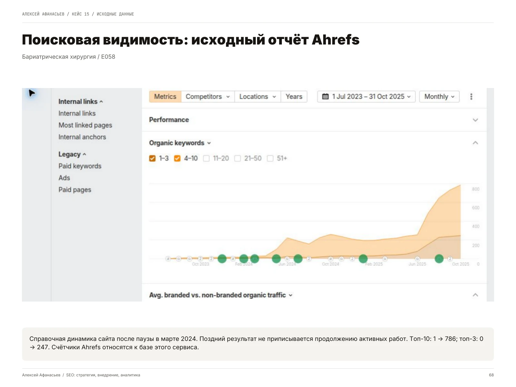
Task: Collapse the Internal links sidebar group
Action: click(x=81, y=102)
